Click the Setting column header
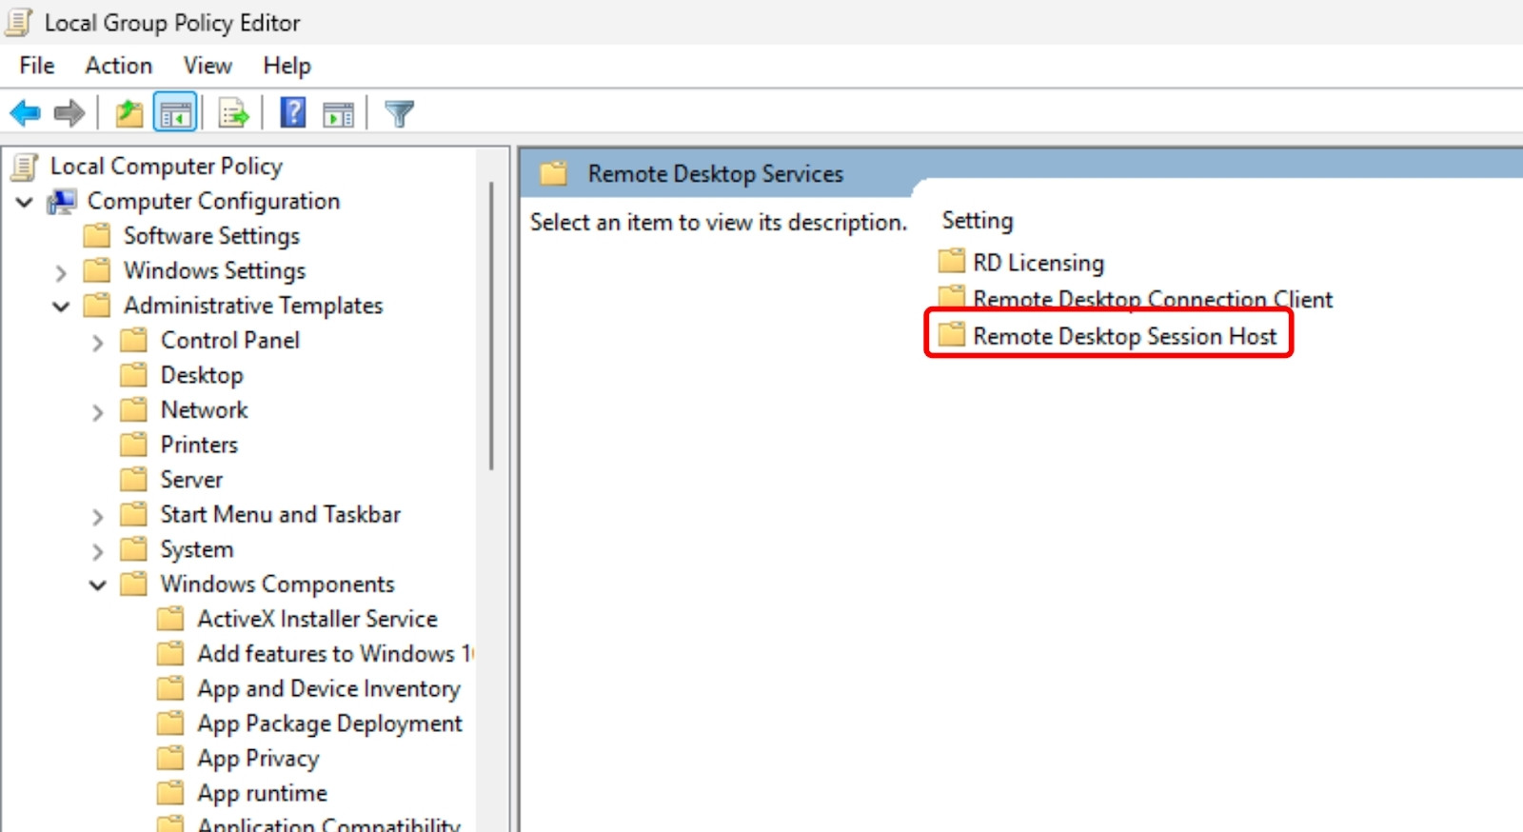This screenshot has width=1523, height=832. coord(978,221)
